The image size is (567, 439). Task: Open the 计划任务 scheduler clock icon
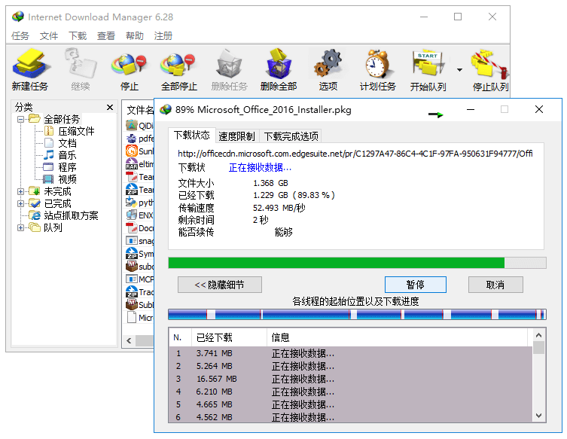[377, 63]
